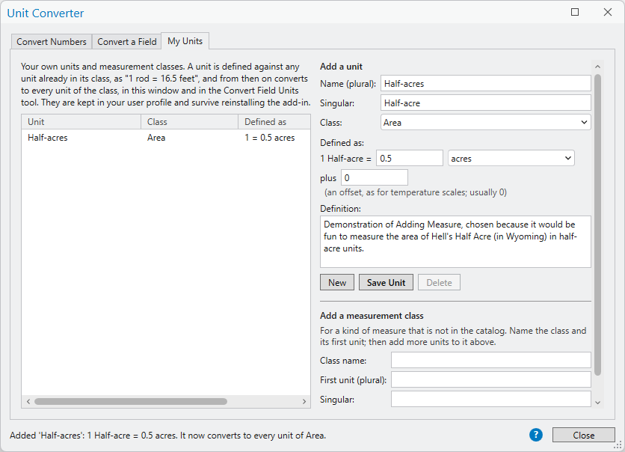Click the panel's scroll-down arrow

click(x=597, y=403)
